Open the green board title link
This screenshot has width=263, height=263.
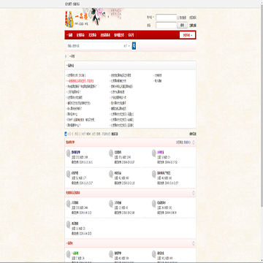click(x=75, y=254)
